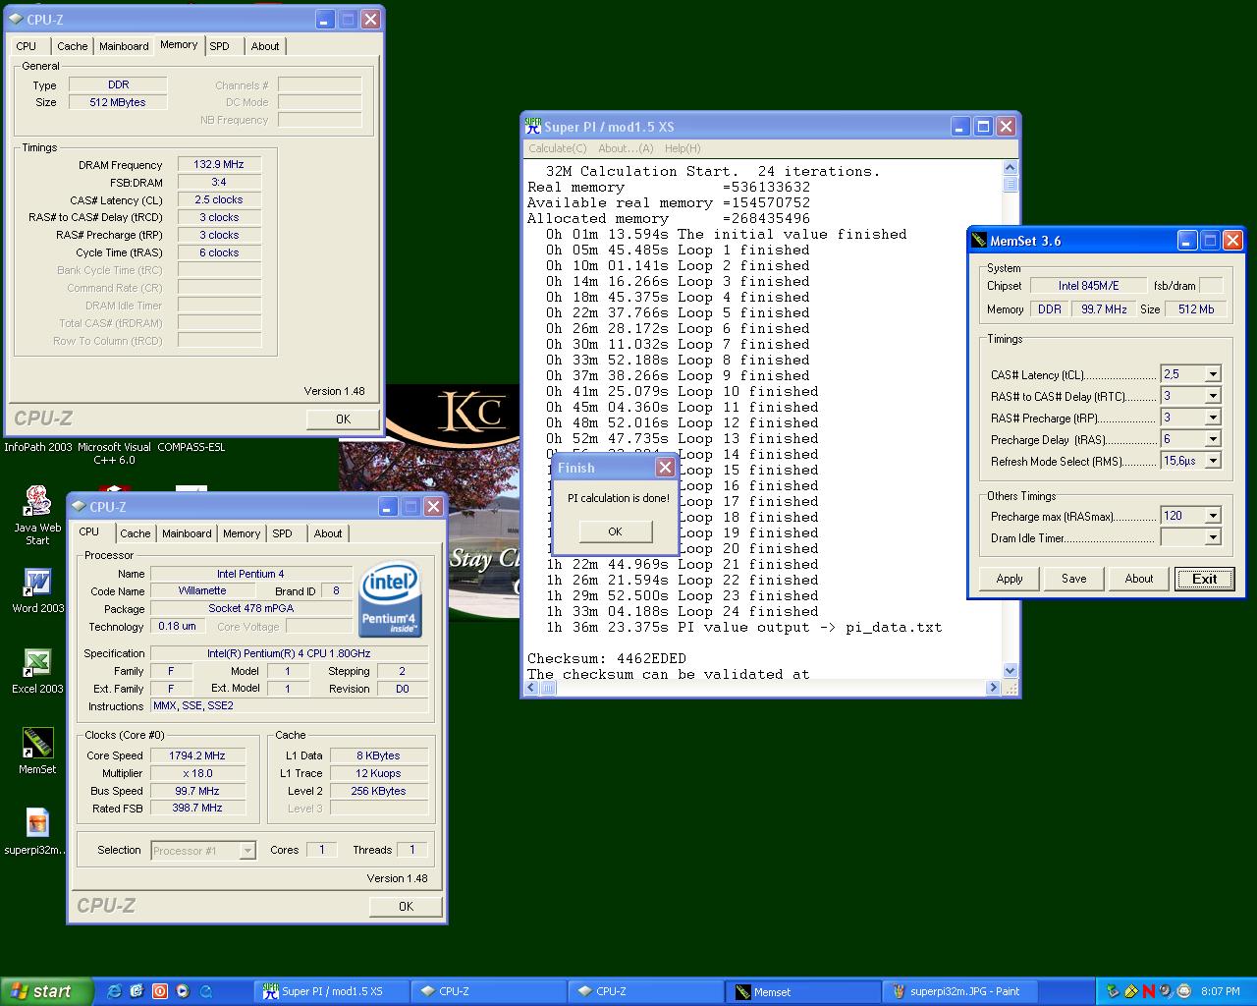The height and width of the screenshot is (1006, 1257).
Task: Switch to the SPD tab in the CPU-Z Memory window
Action: click(220, 46)
